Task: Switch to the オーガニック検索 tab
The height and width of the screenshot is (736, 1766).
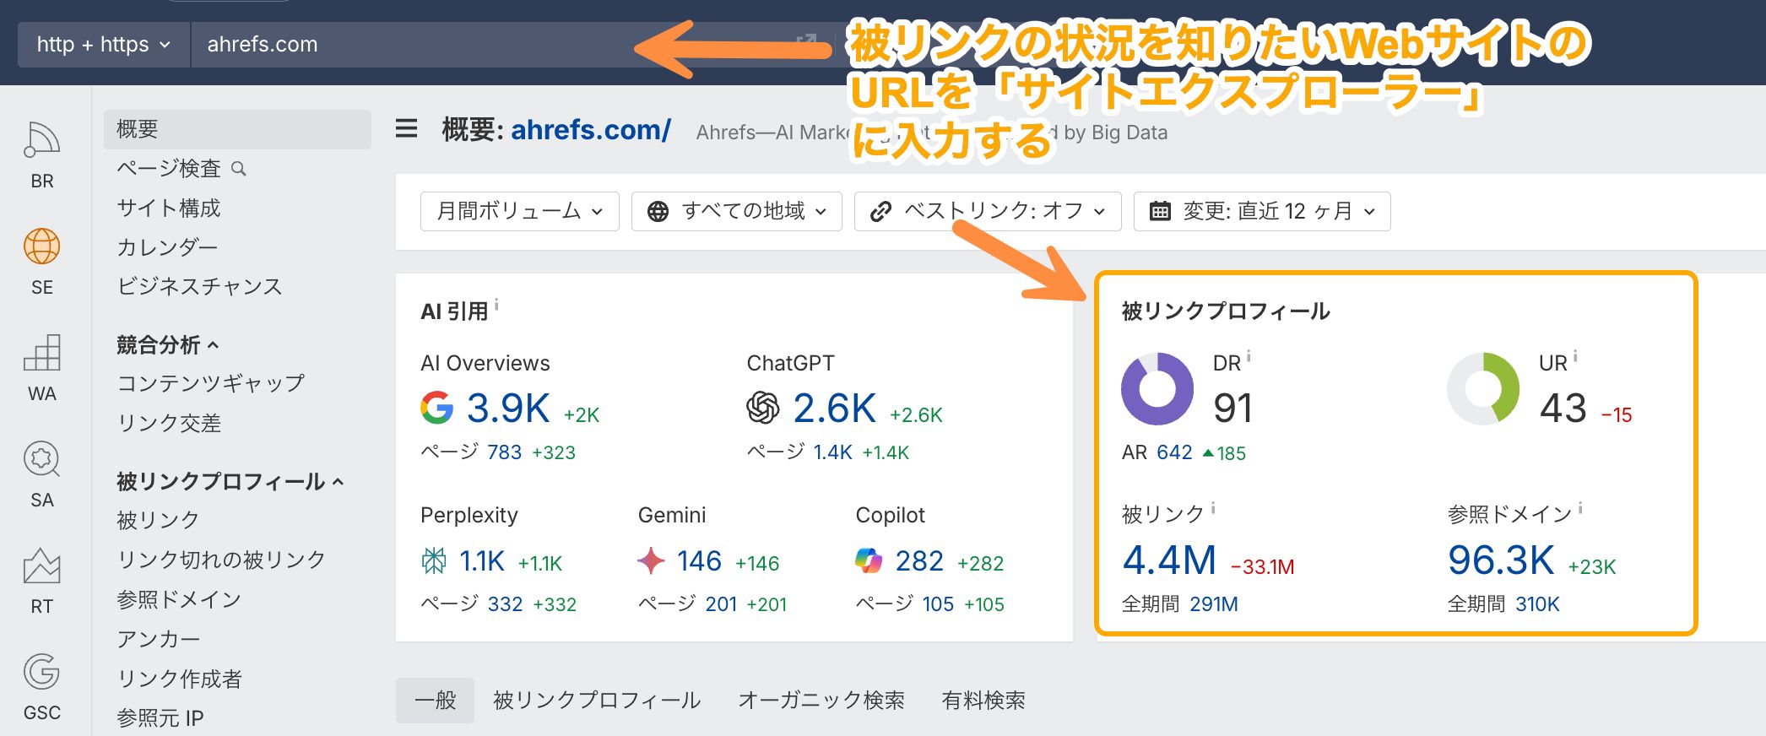Action: coord(821,700)
